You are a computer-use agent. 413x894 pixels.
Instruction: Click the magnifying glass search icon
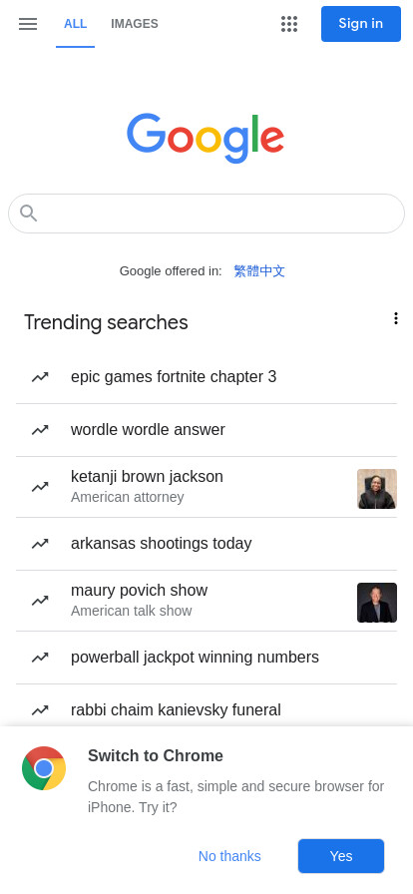pyautogui.click(x=29, y=214)
